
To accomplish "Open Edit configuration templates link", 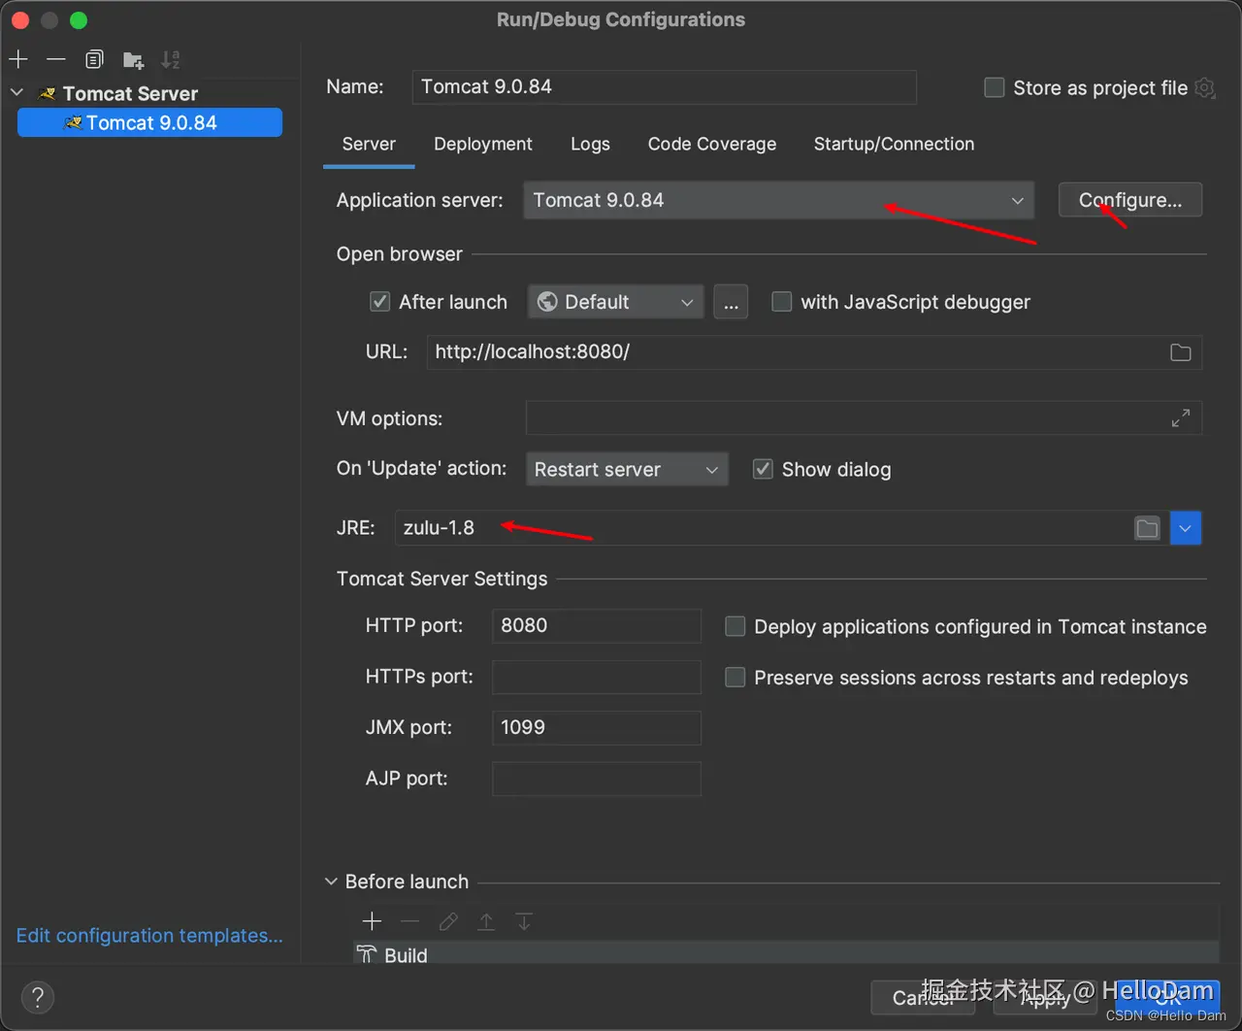I will [x=149, y=936].
